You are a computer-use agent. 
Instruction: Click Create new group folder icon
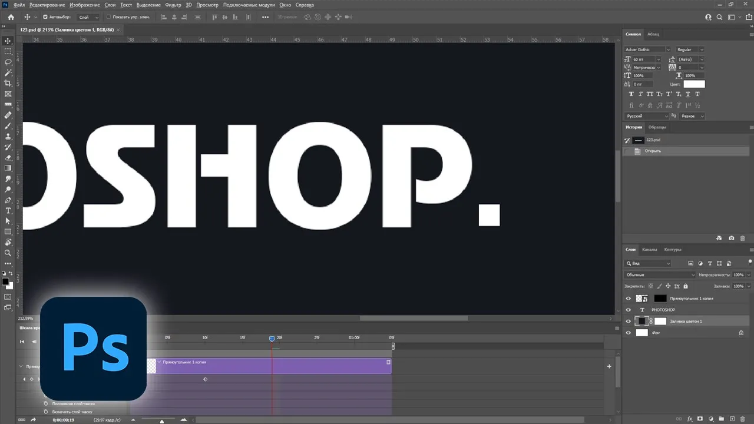(721, 419)
